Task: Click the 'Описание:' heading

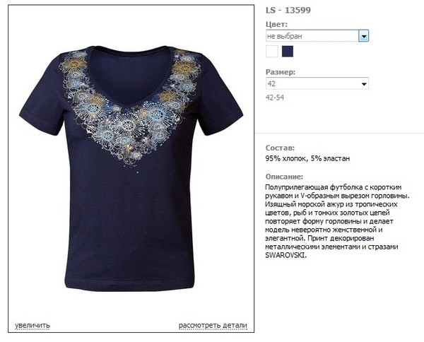Action: (284, 177)
